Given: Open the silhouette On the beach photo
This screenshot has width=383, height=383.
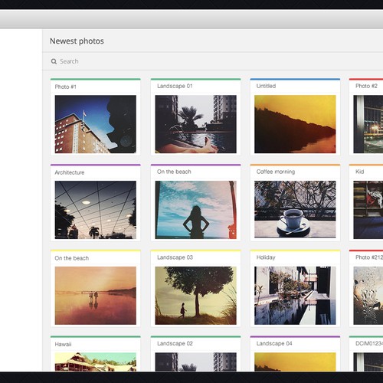Looking at the screenshot, I should pyautogui.click(x=196, y=210).
